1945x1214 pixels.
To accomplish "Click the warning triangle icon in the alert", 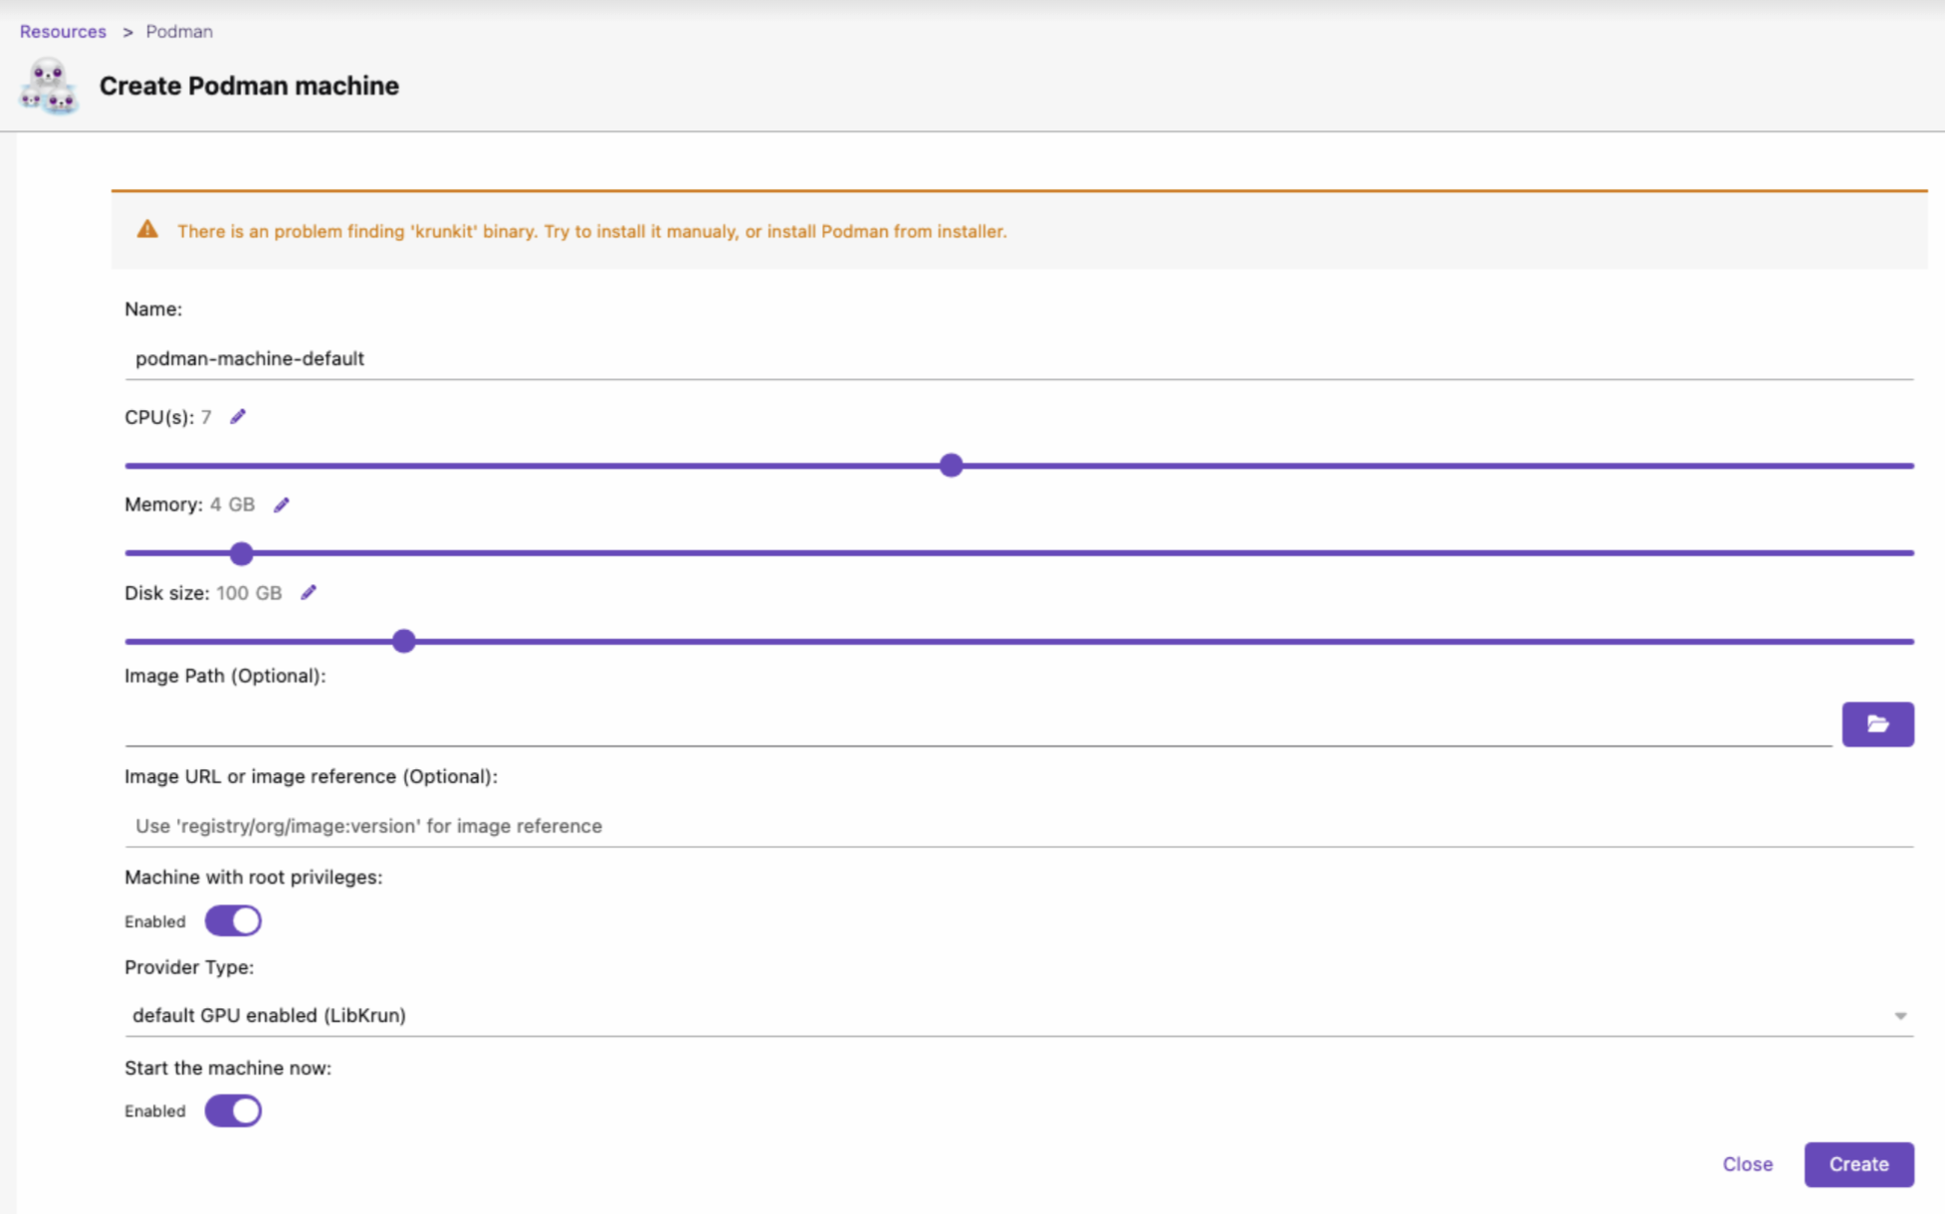I will 147,230.
